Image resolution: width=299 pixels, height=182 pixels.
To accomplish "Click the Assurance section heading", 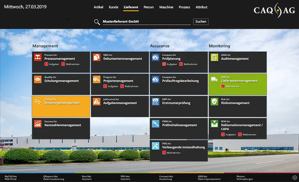I will pos(160,46).
